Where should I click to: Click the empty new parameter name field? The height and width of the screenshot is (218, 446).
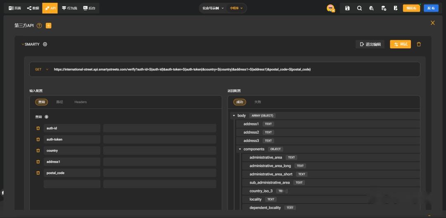coord(72,184)
